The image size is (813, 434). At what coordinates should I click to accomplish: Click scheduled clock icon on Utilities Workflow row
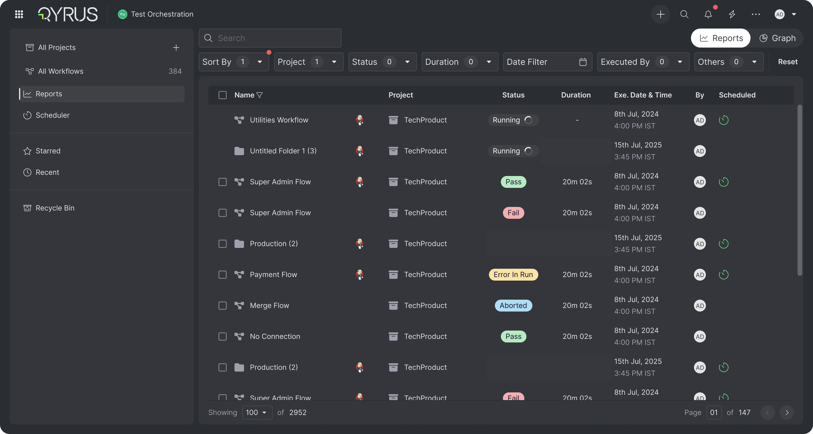click(x=723, y=120)
